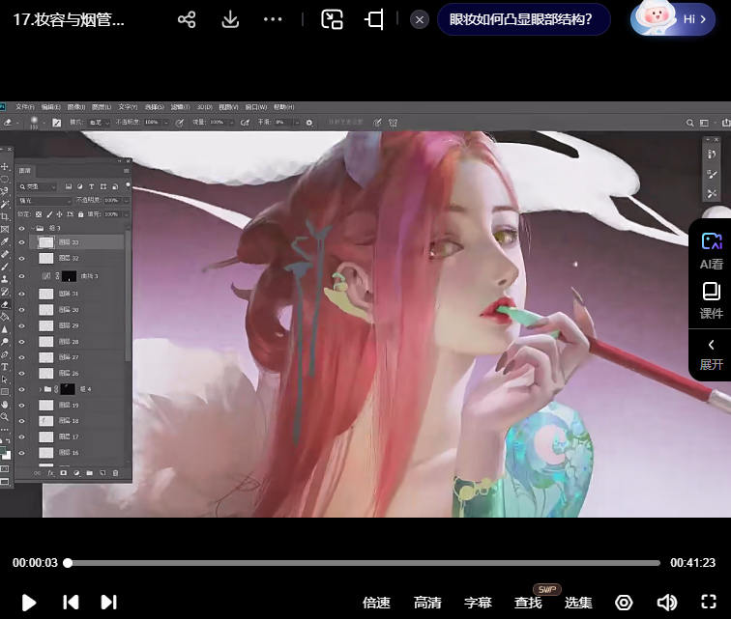Enter fullscreen video mode
Viewport: 731px width, 619px height.
point(709,602)
